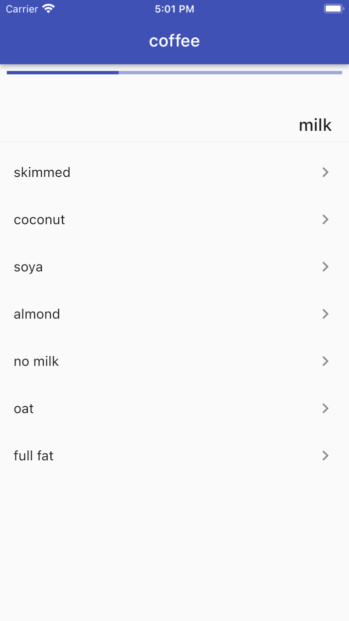The width and height of the screenshot is (349, 621).
Task: Tap the battery icon in status bar
Action: click(x=333, y=9)
